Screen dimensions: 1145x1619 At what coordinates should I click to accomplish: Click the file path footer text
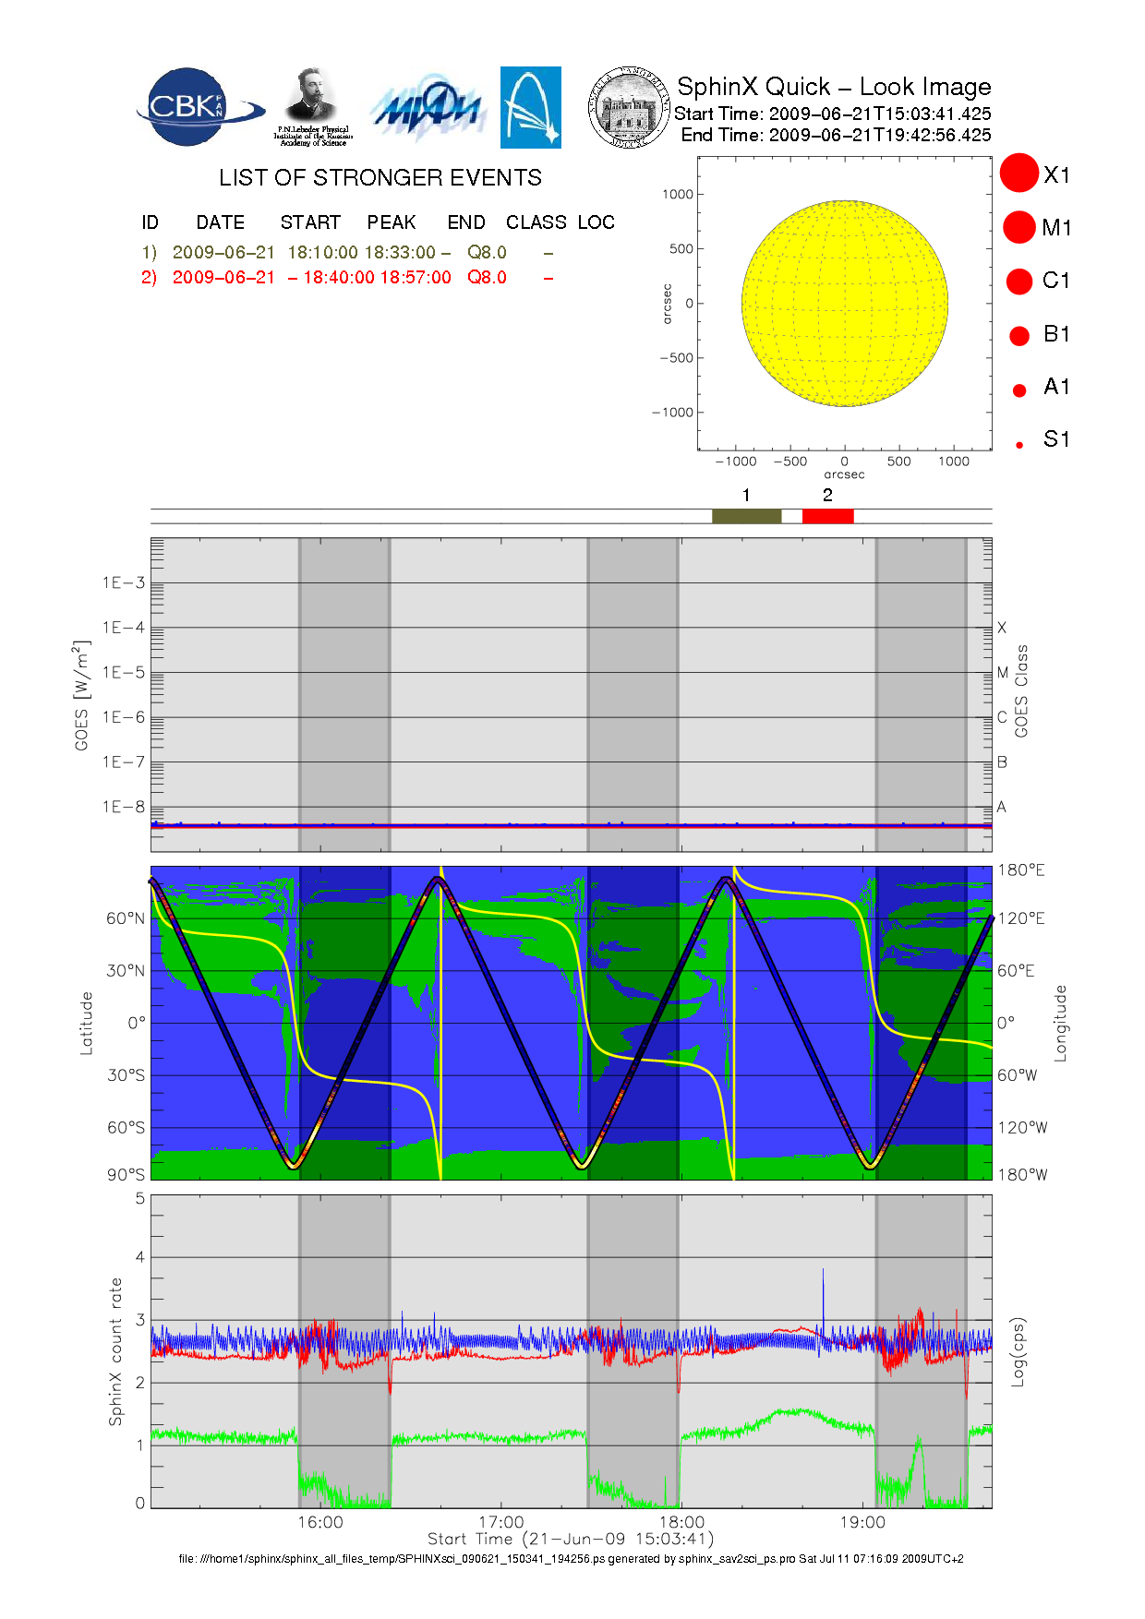[571, 1558]
